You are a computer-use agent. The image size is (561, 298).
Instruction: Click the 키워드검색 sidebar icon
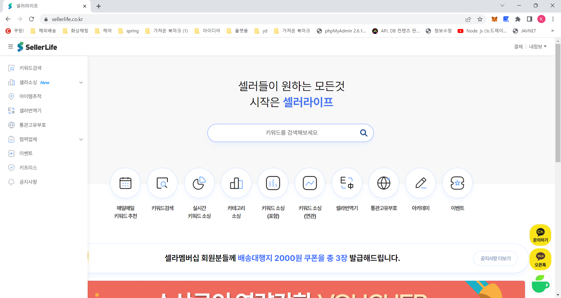pos(11,68)
